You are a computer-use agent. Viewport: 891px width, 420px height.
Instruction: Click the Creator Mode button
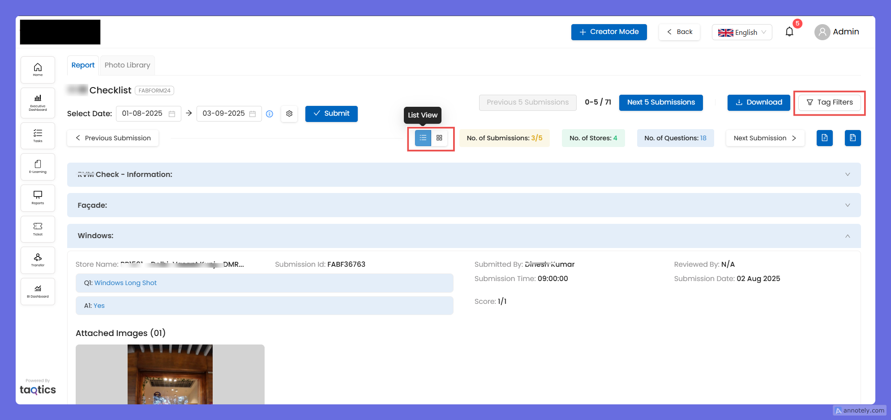(x=609, y=32)
